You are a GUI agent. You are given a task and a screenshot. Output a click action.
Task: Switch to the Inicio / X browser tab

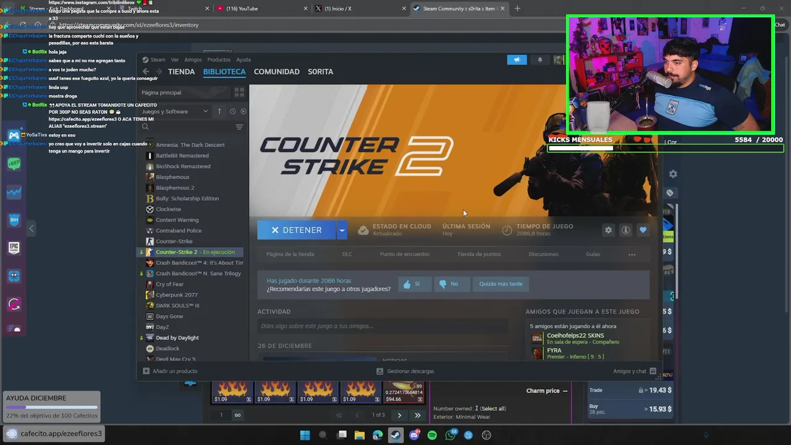point(359,9)
